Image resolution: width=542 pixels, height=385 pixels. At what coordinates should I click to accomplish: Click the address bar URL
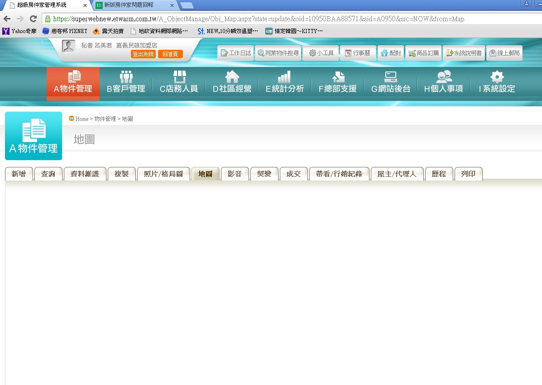point(259,19)
